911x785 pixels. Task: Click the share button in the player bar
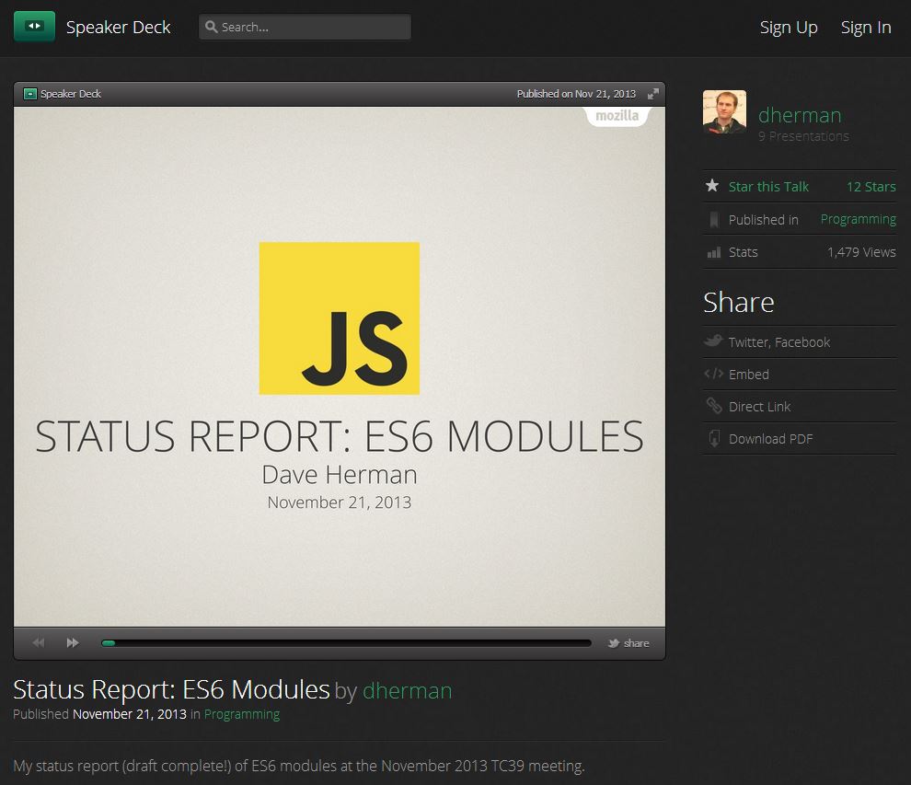click(628, 643)
